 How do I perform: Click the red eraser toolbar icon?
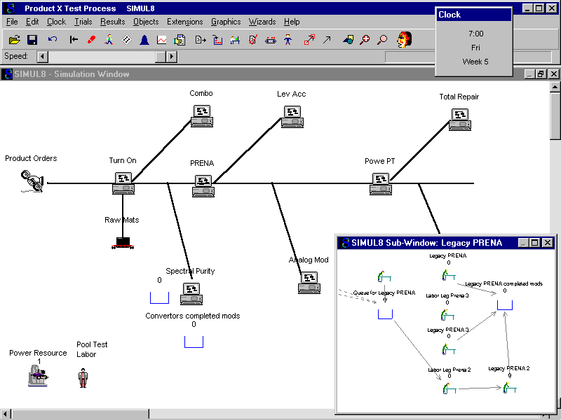pos(91,39)
